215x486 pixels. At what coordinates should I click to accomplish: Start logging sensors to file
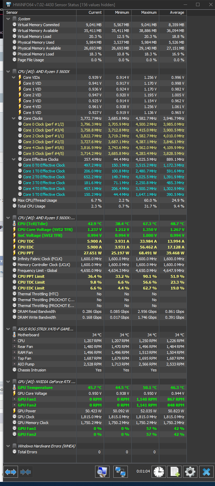(x=174, y=472)
